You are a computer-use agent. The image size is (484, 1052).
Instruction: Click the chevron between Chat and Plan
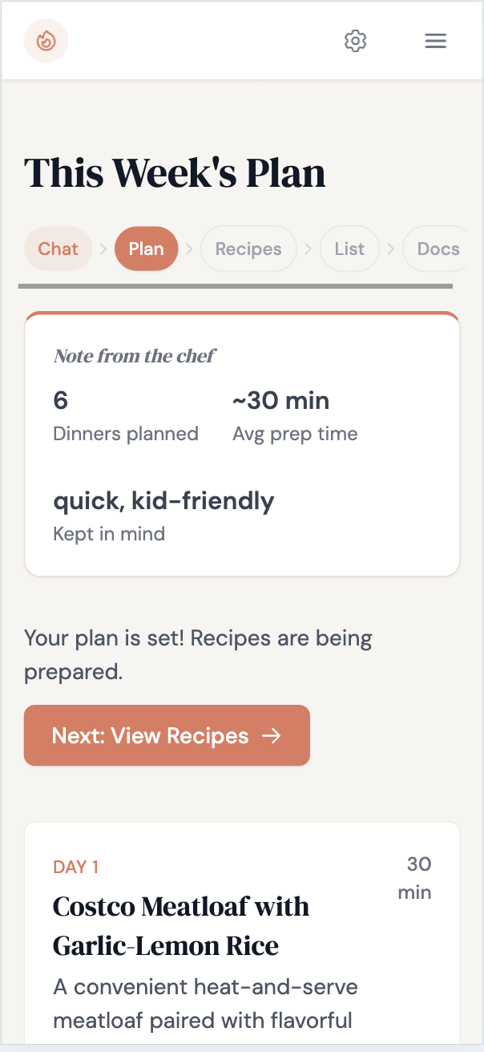click(x=103, y=249)
